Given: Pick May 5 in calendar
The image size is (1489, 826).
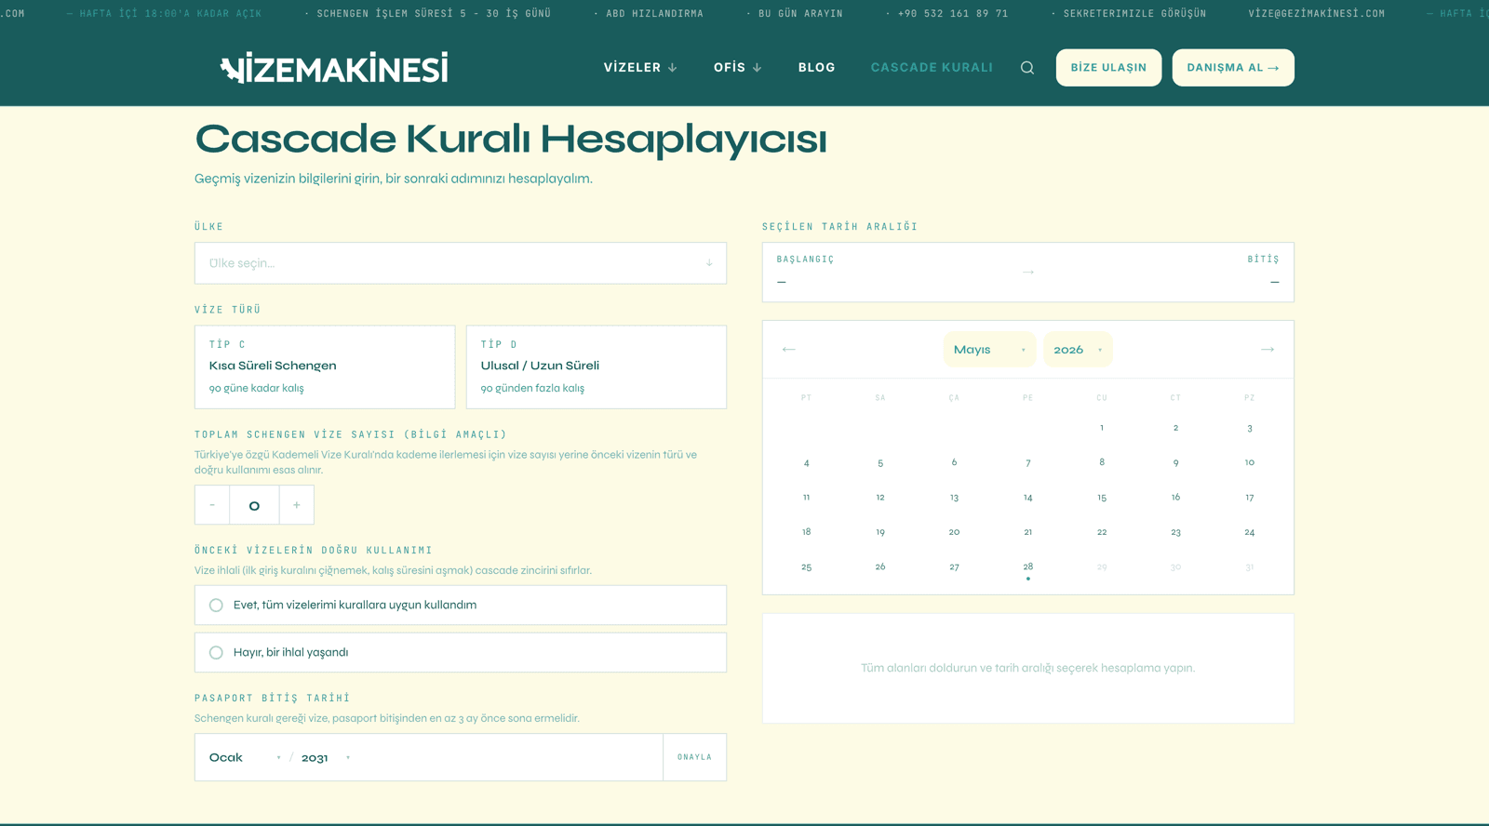Looking at the screenshot, I should (880, 463).
